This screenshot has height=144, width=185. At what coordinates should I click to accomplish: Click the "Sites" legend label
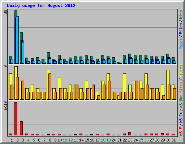click(181, 87)
